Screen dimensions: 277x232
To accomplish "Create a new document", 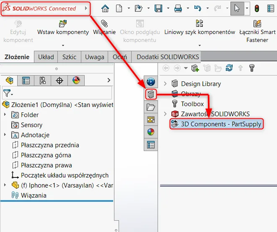I will pos(119,8).
